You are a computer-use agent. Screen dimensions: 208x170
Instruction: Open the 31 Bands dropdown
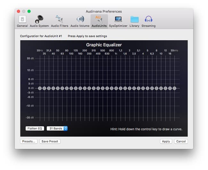click(57, 128)
